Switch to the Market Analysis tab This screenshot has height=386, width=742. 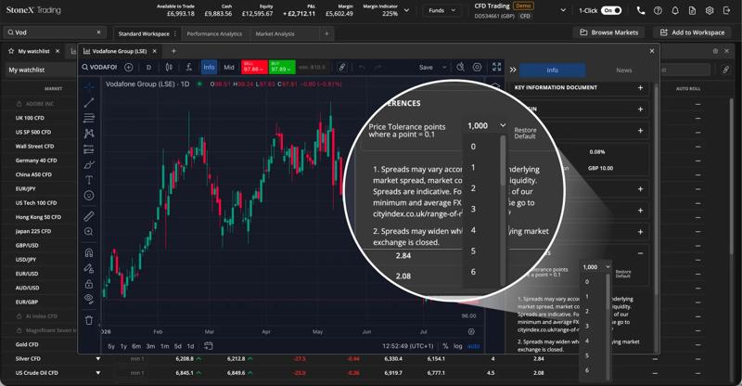pos(275,33)
